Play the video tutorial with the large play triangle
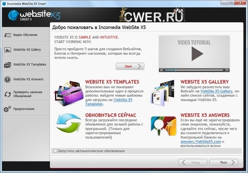248x173 pixels. (x=197, y=54)
